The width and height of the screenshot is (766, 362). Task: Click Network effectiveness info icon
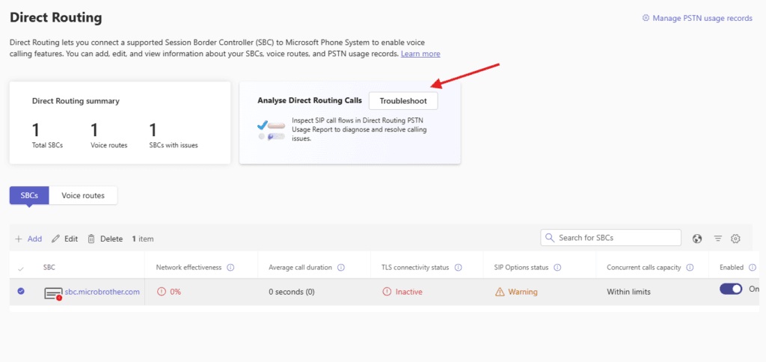230,268
